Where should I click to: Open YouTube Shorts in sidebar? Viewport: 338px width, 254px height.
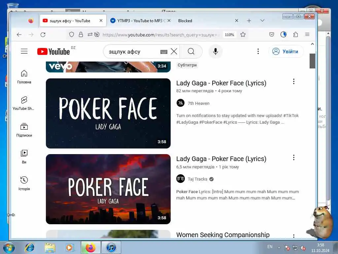pos(24,104)
